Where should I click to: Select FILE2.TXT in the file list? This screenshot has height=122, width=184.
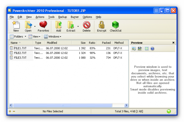point(20,53)
